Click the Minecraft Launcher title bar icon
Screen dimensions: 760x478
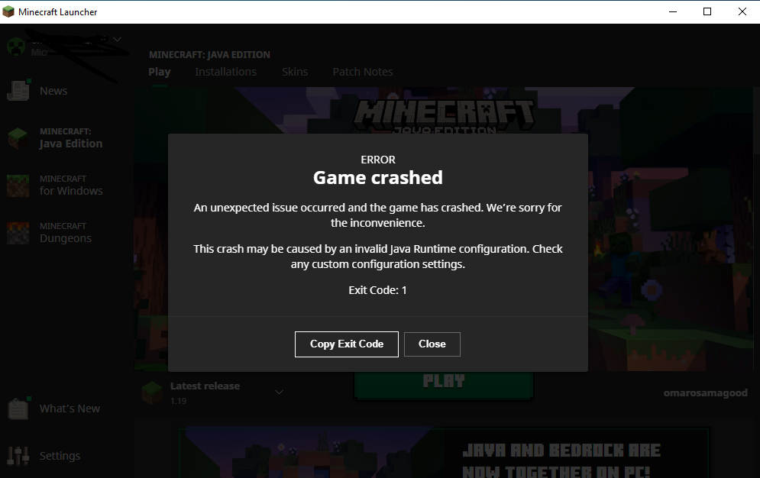click(x=8, y=11)
